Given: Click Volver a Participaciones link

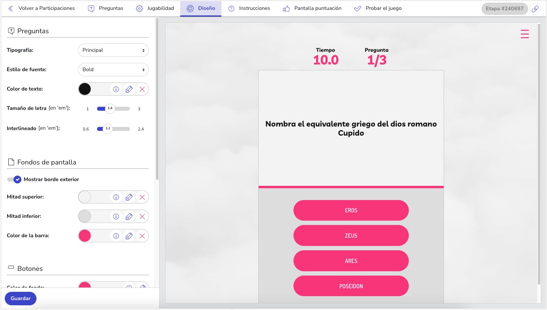Looking at the screenshot, I should (47, 8).
